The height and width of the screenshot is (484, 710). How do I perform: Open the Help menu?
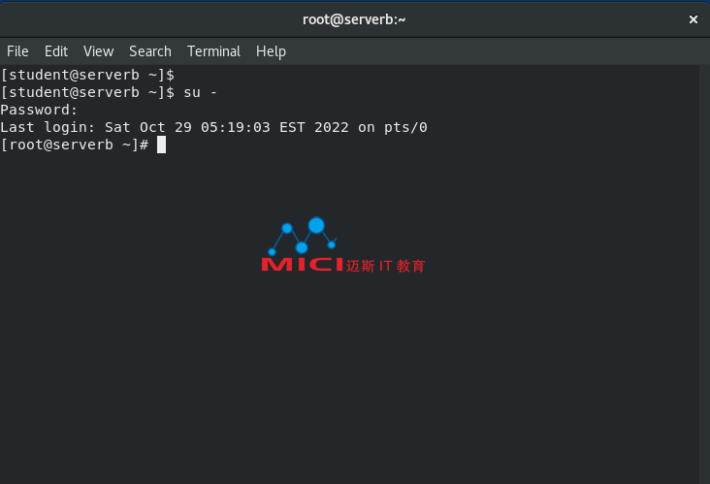click(271, 51)
